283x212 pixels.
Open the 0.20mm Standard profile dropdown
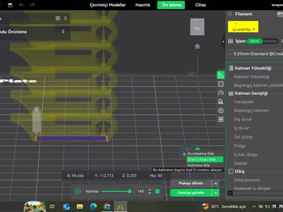[256, 54]
